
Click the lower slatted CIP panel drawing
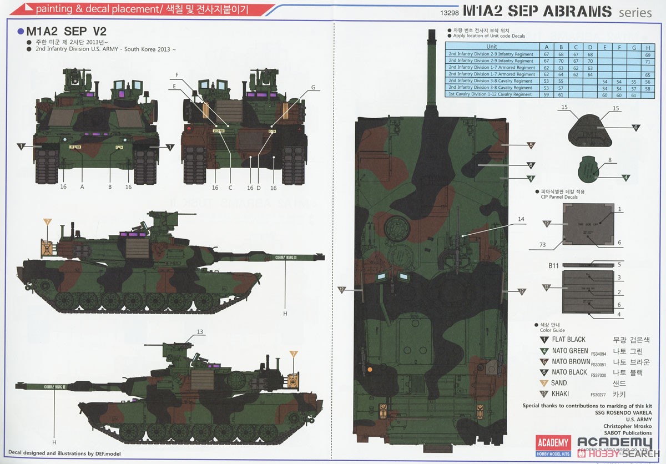click(589, 291)
